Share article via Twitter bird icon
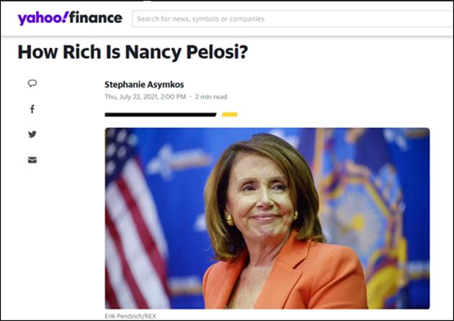 [x=32, y=134]
